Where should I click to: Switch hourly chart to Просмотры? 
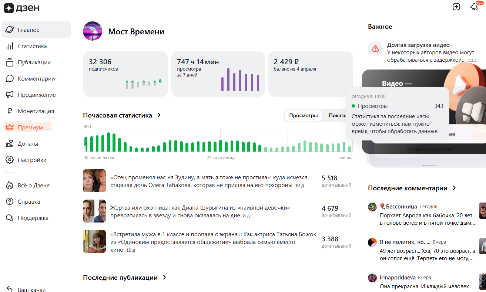pos(304,116)
